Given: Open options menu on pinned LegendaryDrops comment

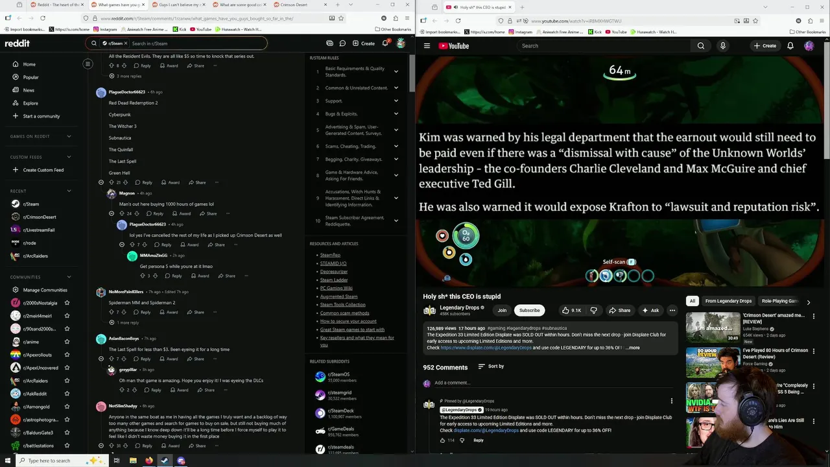Looking at the screenshot, I should [671, 401].
